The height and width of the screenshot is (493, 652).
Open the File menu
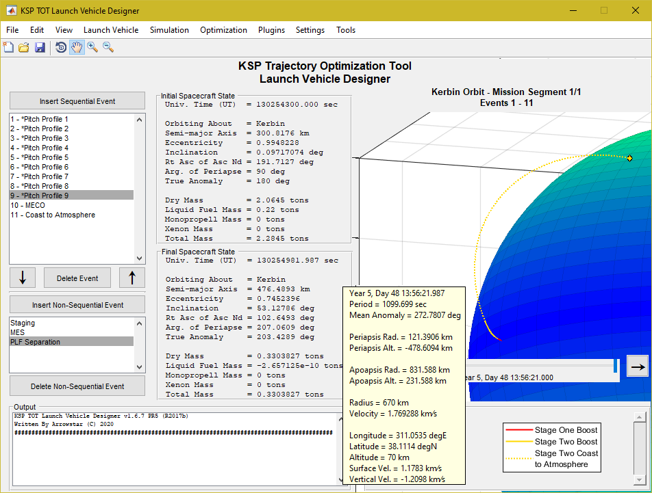click(12, 30)
